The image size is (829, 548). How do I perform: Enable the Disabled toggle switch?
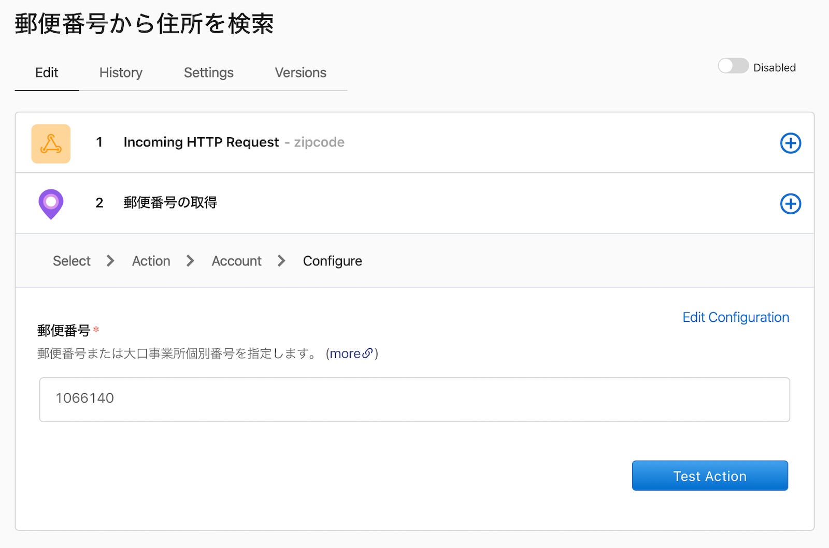pyautogui.click(x=733, y=66)
